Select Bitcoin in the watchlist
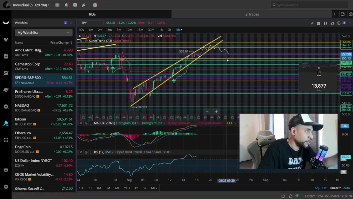The image size is (353, 199). (x=44, y=122)
